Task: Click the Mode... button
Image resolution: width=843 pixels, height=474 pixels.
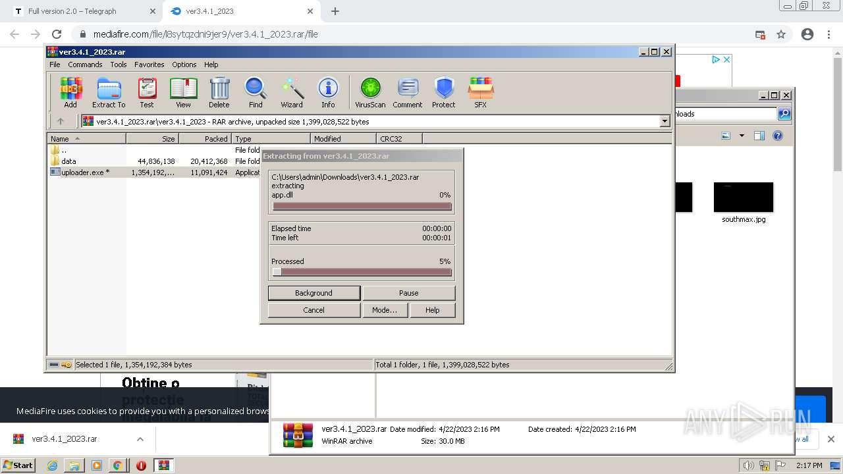Action: 385,310
